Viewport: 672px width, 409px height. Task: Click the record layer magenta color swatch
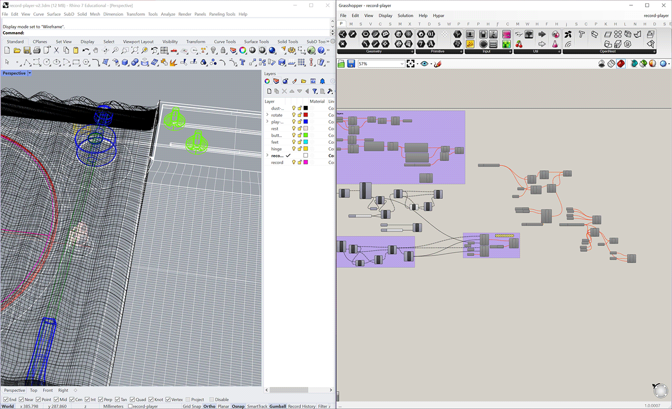[x=305, y=163]
